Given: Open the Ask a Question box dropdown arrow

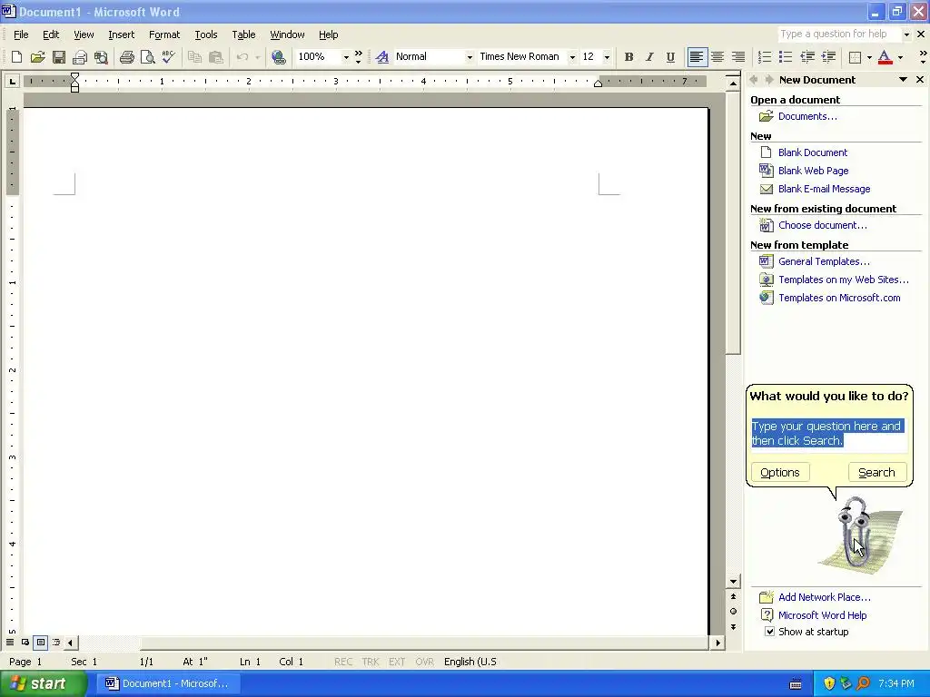Looking at the screenshot, I should pos(905,34).
